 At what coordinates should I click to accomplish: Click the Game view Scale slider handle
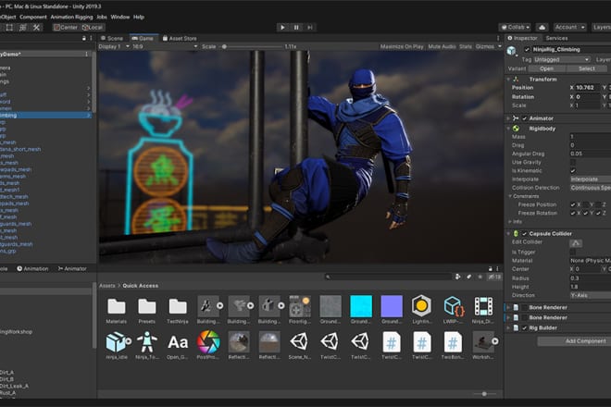click(224, 47)
